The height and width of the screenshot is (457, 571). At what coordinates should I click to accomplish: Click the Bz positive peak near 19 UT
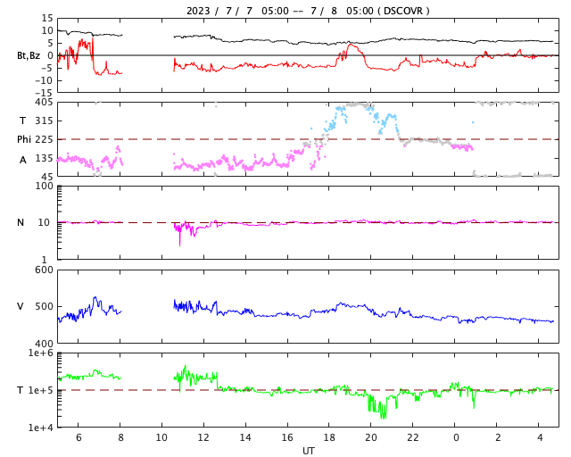(x=351, y=45)
